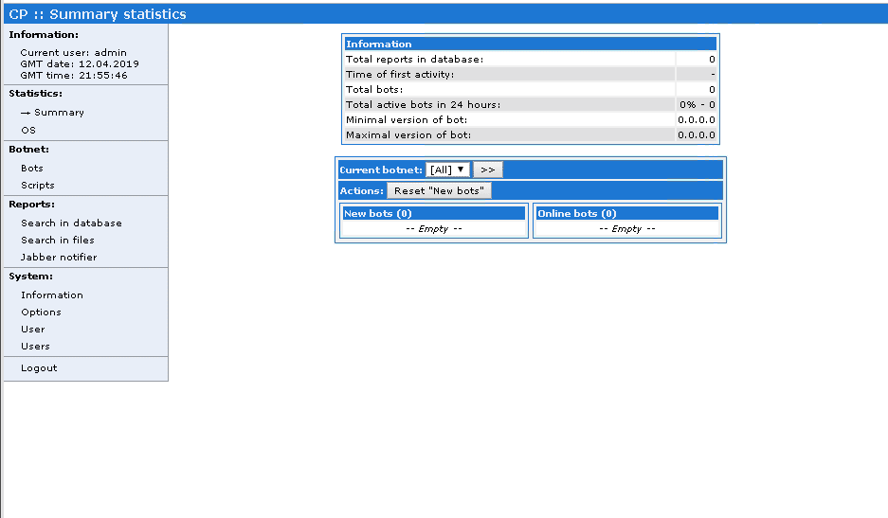The width and height of the screenshot is (888, 518).
Task: Open the User settings page
Action: pos(33,330)
